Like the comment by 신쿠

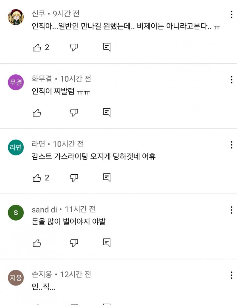pos(37,47)
